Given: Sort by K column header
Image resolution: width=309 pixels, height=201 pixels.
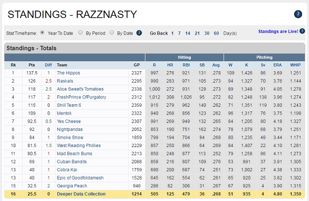Looking at the screenshot, I should pos(247,65).
